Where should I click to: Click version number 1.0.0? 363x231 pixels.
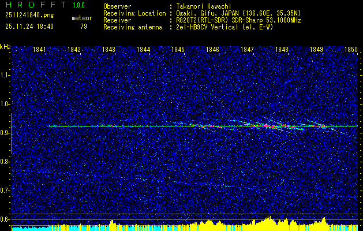[78, 5]
